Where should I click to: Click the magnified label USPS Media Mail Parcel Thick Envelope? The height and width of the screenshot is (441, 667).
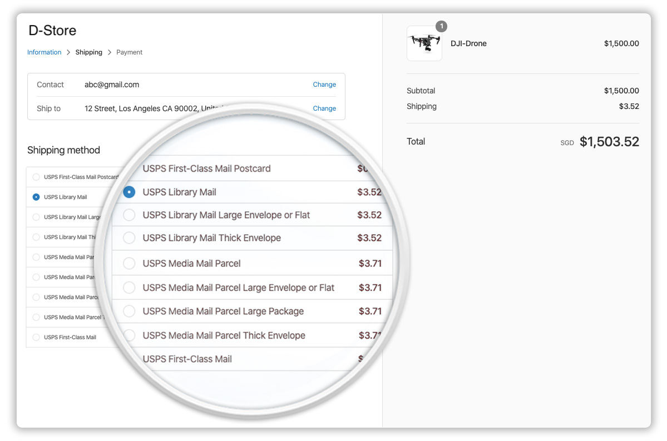pyautogui.click(x=224, y=335)
